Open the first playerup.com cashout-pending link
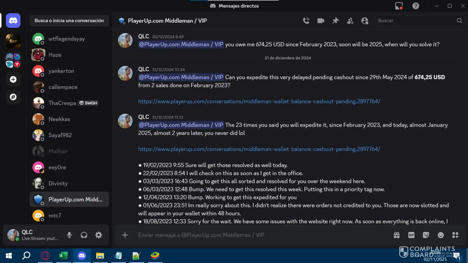 259,101
